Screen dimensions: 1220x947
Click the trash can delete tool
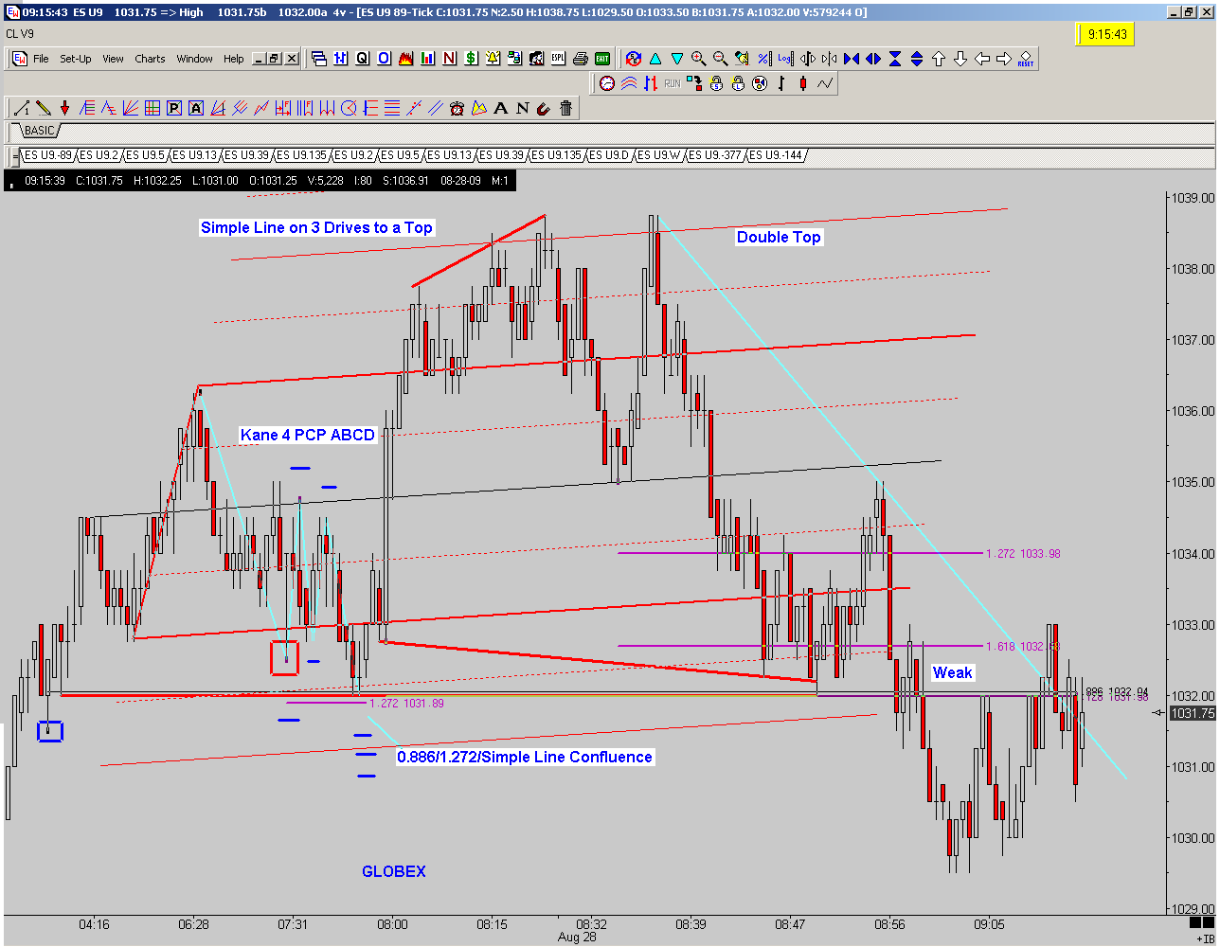[x=565, y=108]
